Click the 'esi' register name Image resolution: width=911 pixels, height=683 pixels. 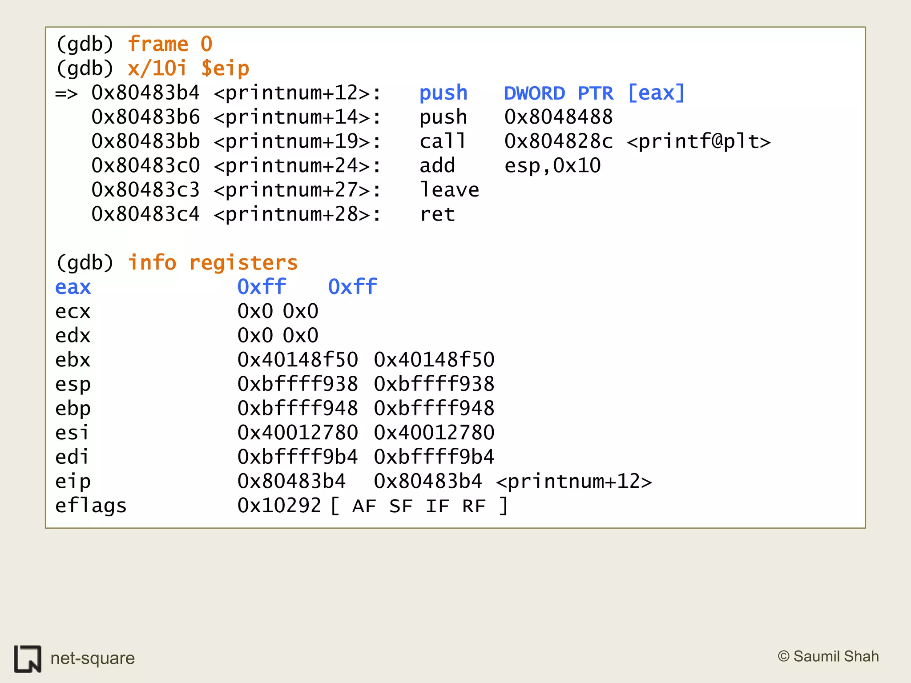[x=72, y=432]
